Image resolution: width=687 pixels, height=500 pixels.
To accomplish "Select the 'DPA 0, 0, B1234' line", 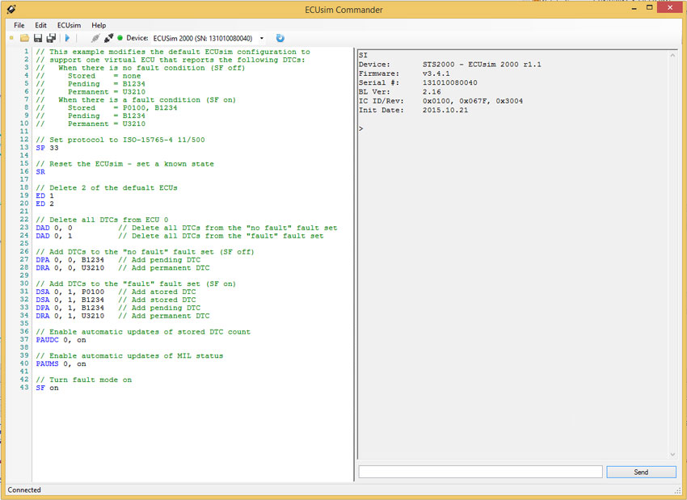I will click(x=70, y=260).
